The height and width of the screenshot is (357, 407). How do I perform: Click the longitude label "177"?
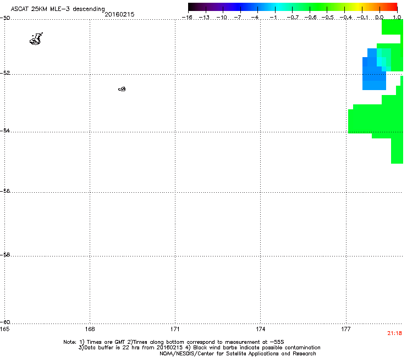tap(346, 329)
